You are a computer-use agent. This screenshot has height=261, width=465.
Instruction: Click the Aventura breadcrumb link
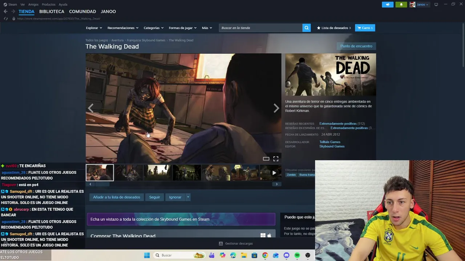pos(117,40)
